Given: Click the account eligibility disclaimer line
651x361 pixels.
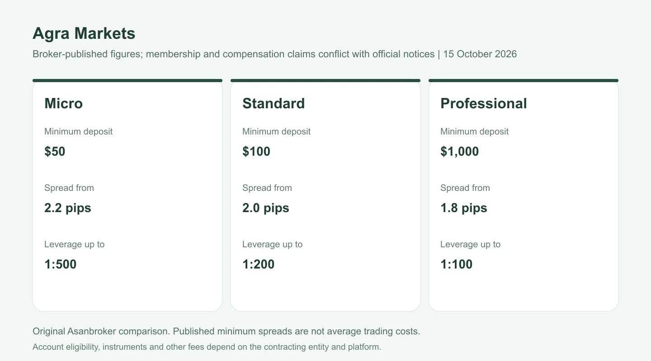Looking at the screenshot, I should pos(207,347).
